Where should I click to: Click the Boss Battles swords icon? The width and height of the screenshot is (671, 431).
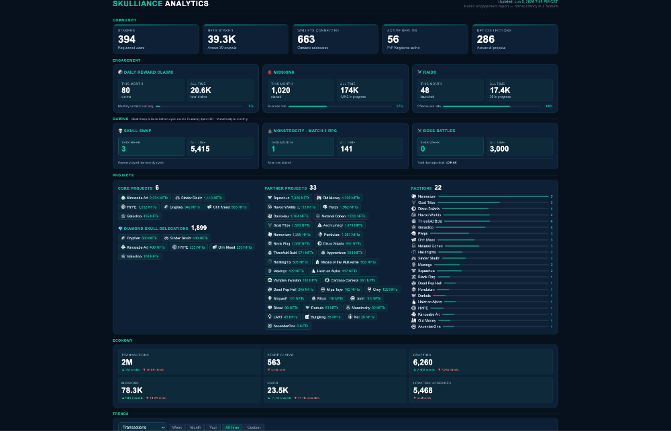(x=419, y=131)
